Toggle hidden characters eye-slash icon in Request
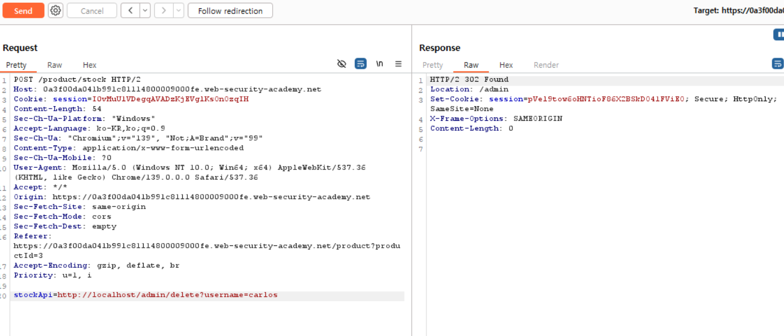 342,64
